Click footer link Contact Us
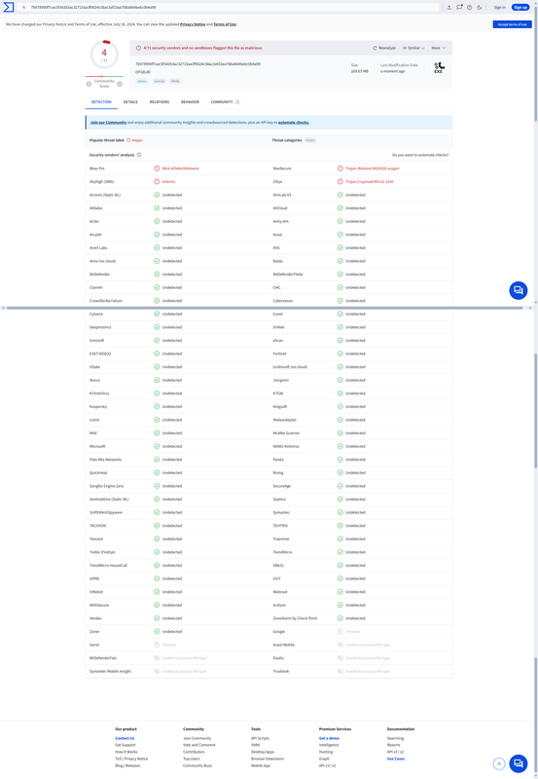This screenshot has height=779, width=538. [x=125, y=738]
